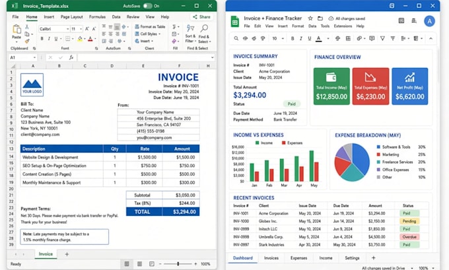The width and height of the screenshot is (449, 270).
Task: Click the Excel zoom slider handle
Action: pyautogui.click(x=178, y=263)
